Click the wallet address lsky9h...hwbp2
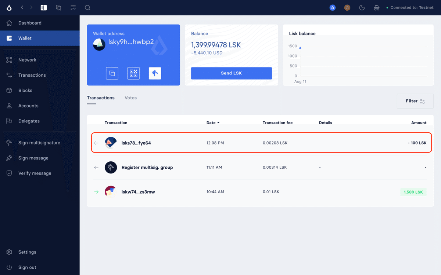 tap(131, 42)
